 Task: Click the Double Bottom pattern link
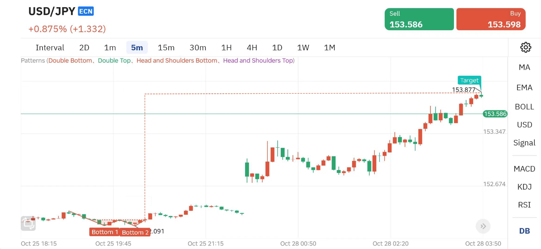click(x=70, y=61)
